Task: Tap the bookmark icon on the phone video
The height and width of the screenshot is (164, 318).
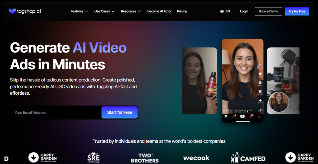Action: (260, 92)
